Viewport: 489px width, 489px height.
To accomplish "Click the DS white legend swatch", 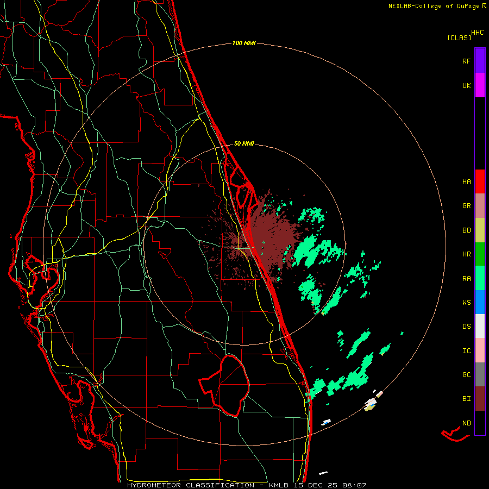I will (480, 326).
